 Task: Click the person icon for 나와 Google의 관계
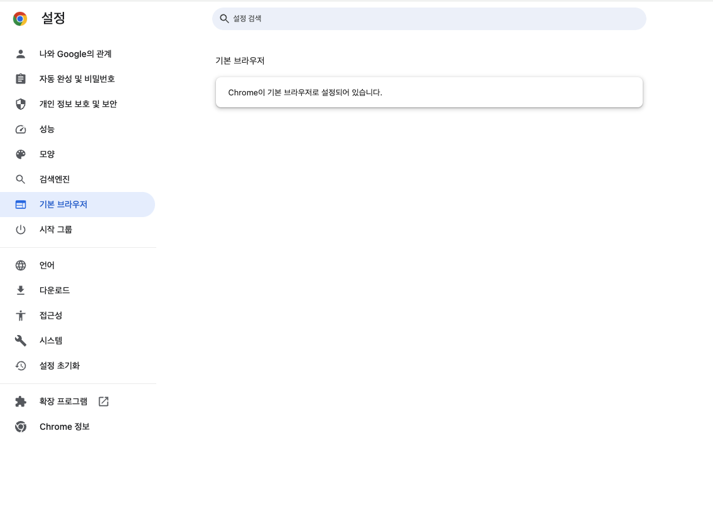(21, 54)
